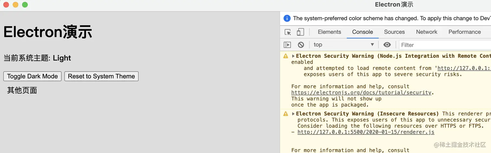Clear the console with the ban icon
Image resolution: width=491 pixels, height=153 pixels.
click(x=301, y=45)
